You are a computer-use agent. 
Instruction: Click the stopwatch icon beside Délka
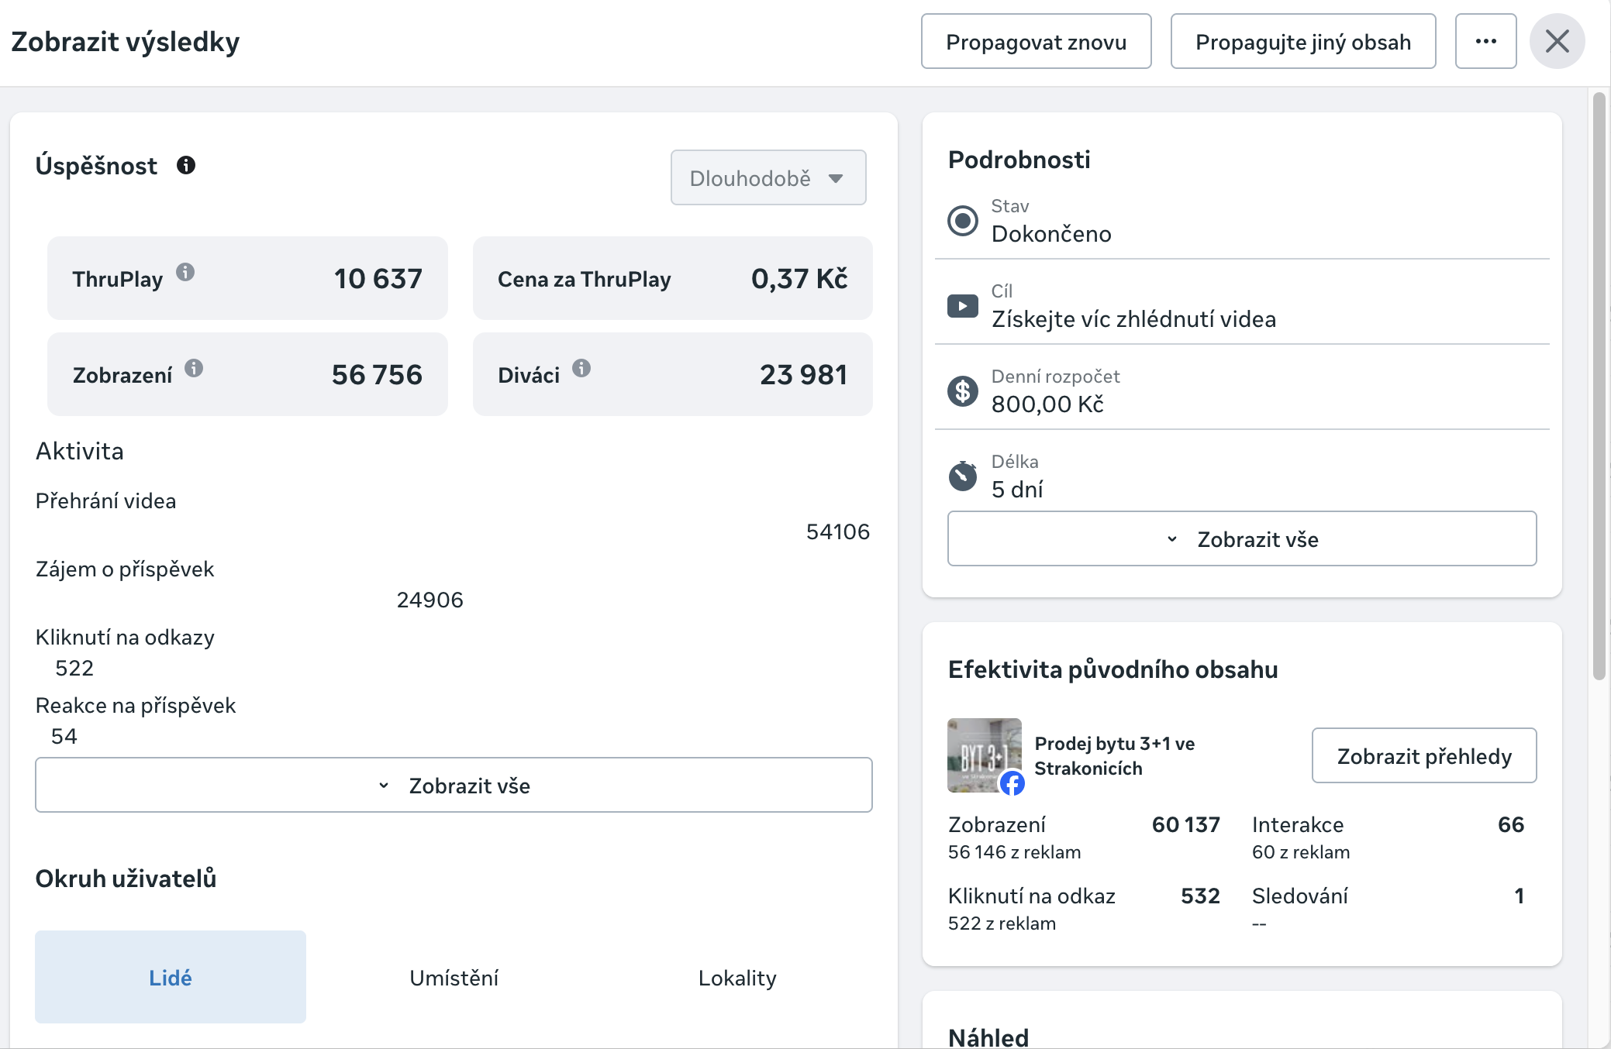(x=963, y=476)
